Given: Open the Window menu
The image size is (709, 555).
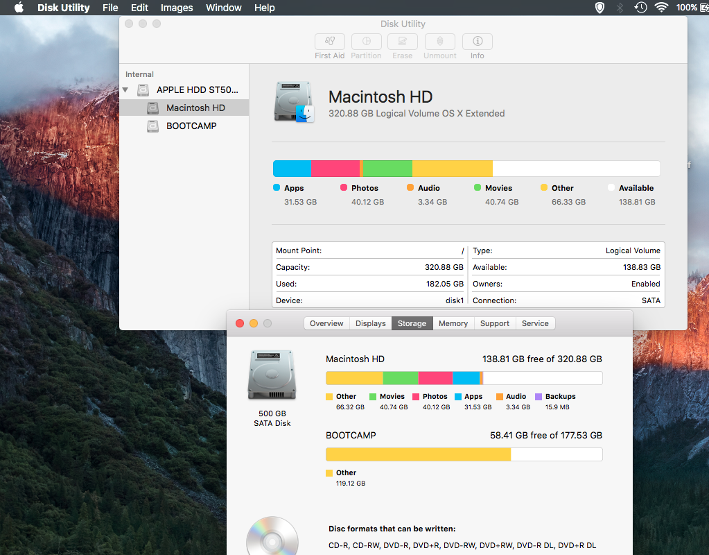Looking at the screenshot, I should [224, 8].
